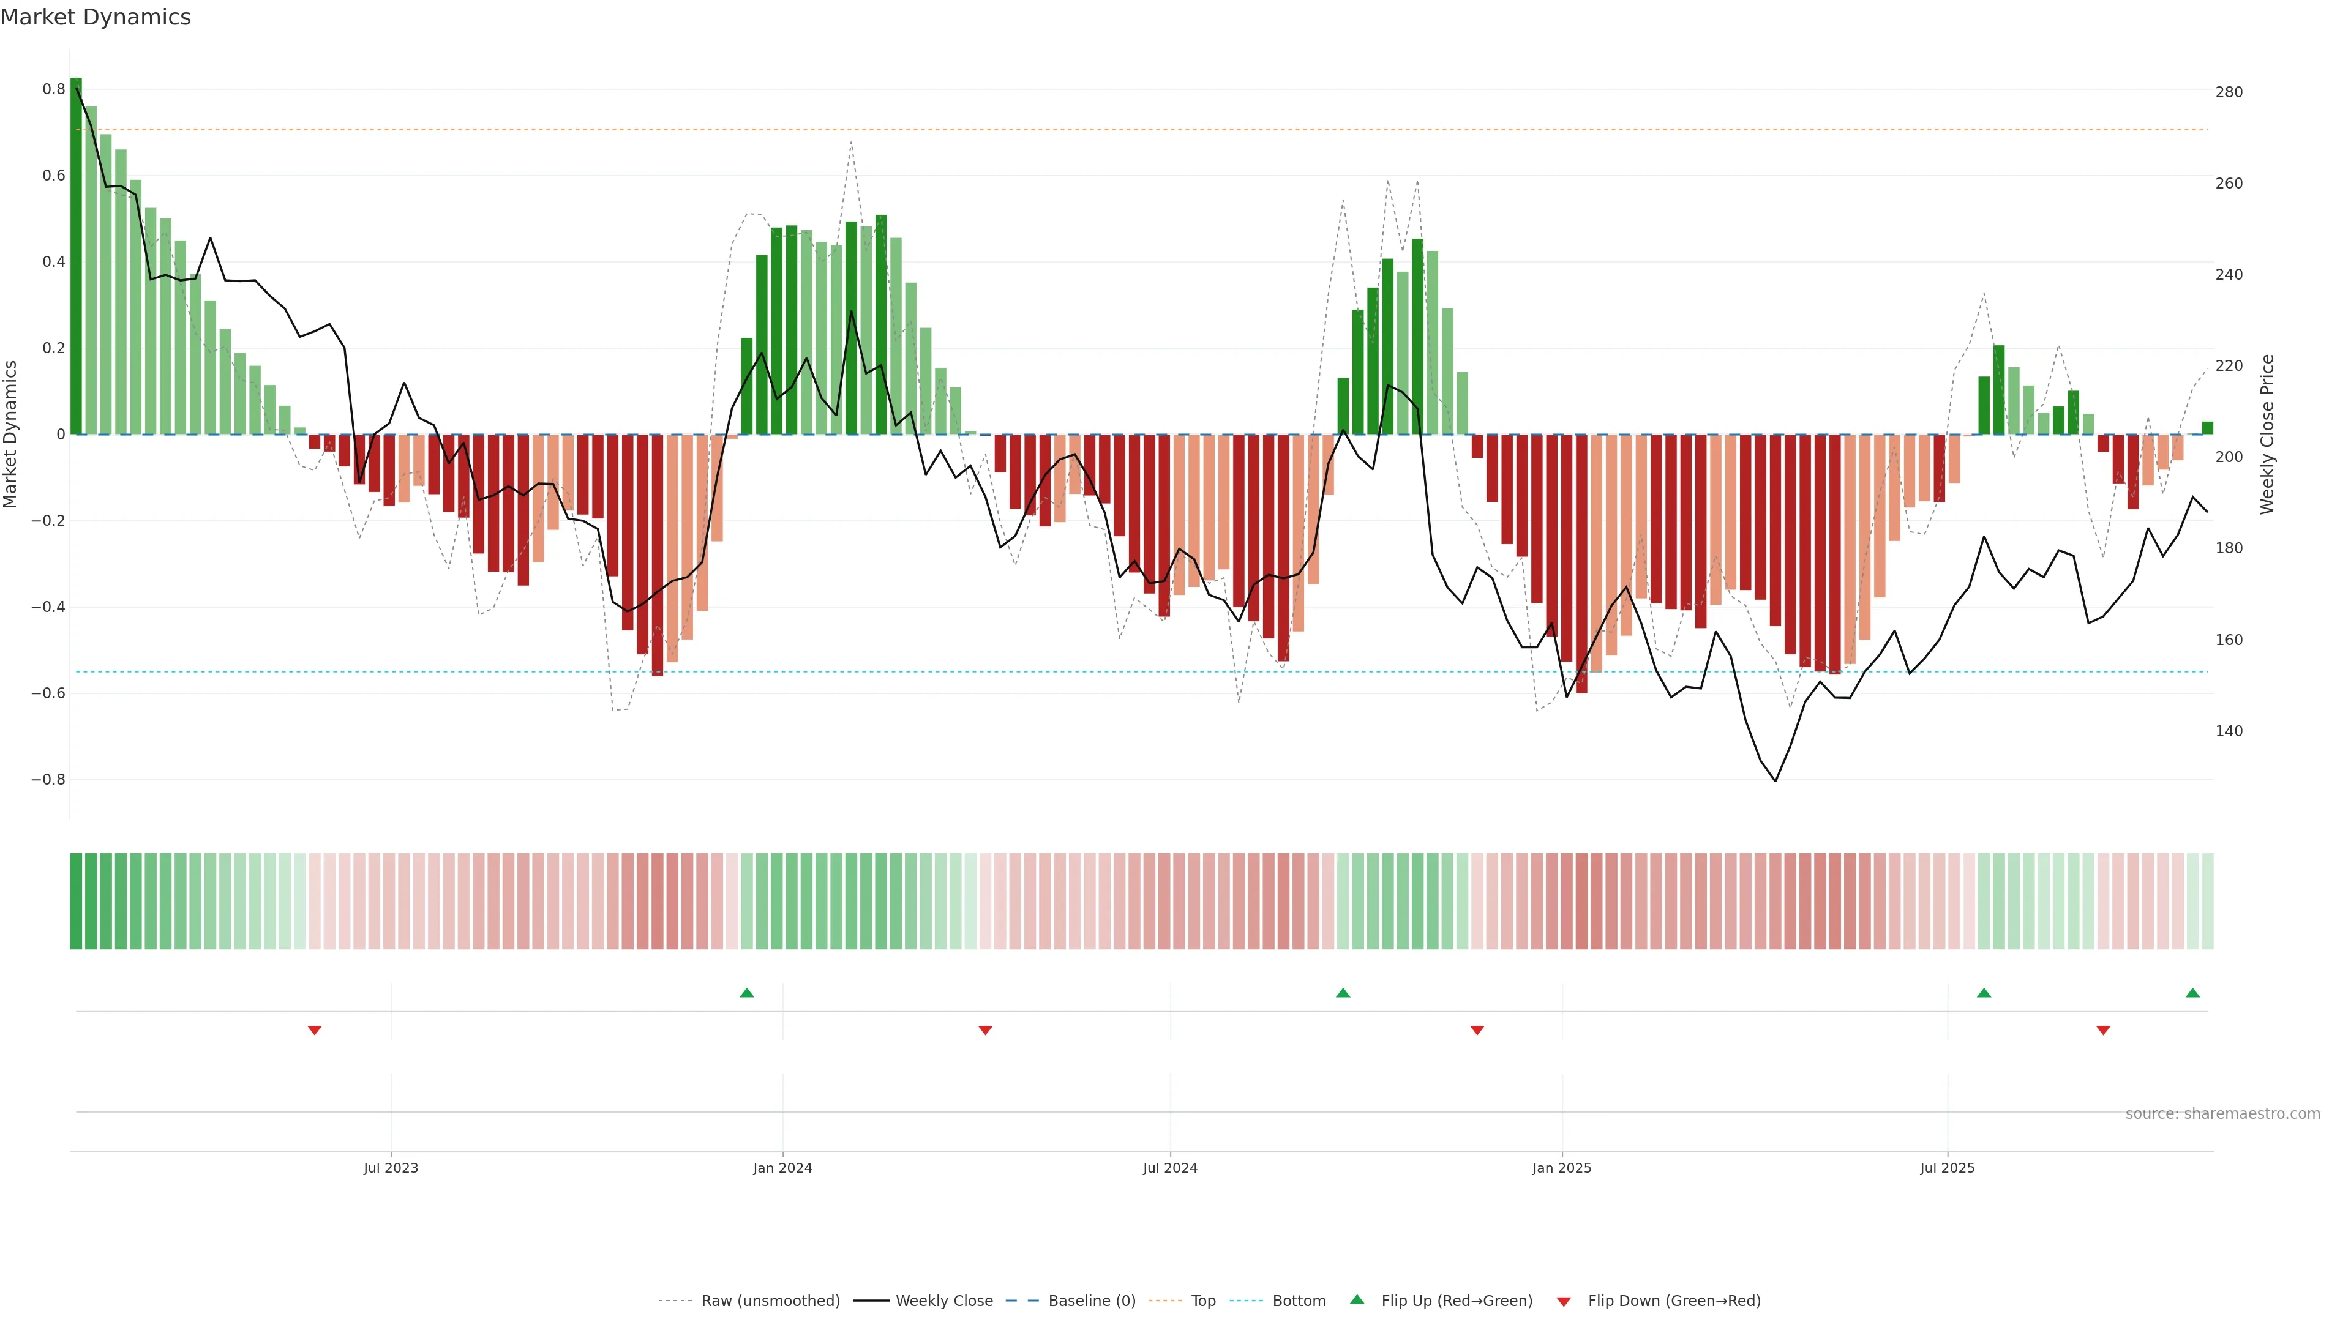
Task: Click the green flip-up marker just after Jul 2025
Action: [x=1984, y=993]
